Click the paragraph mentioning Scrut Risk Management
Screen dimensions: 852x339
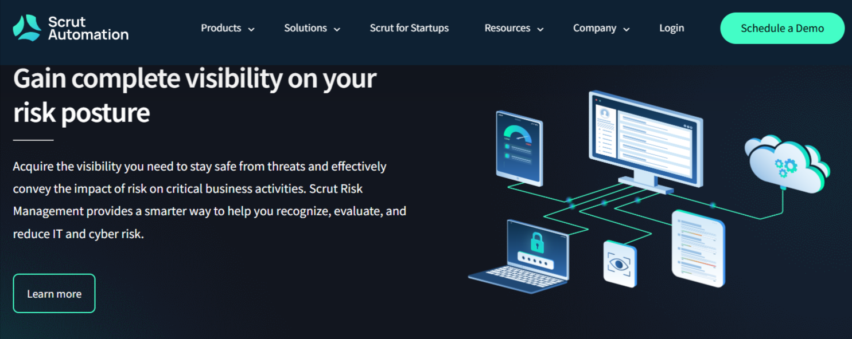pos(209,200)
